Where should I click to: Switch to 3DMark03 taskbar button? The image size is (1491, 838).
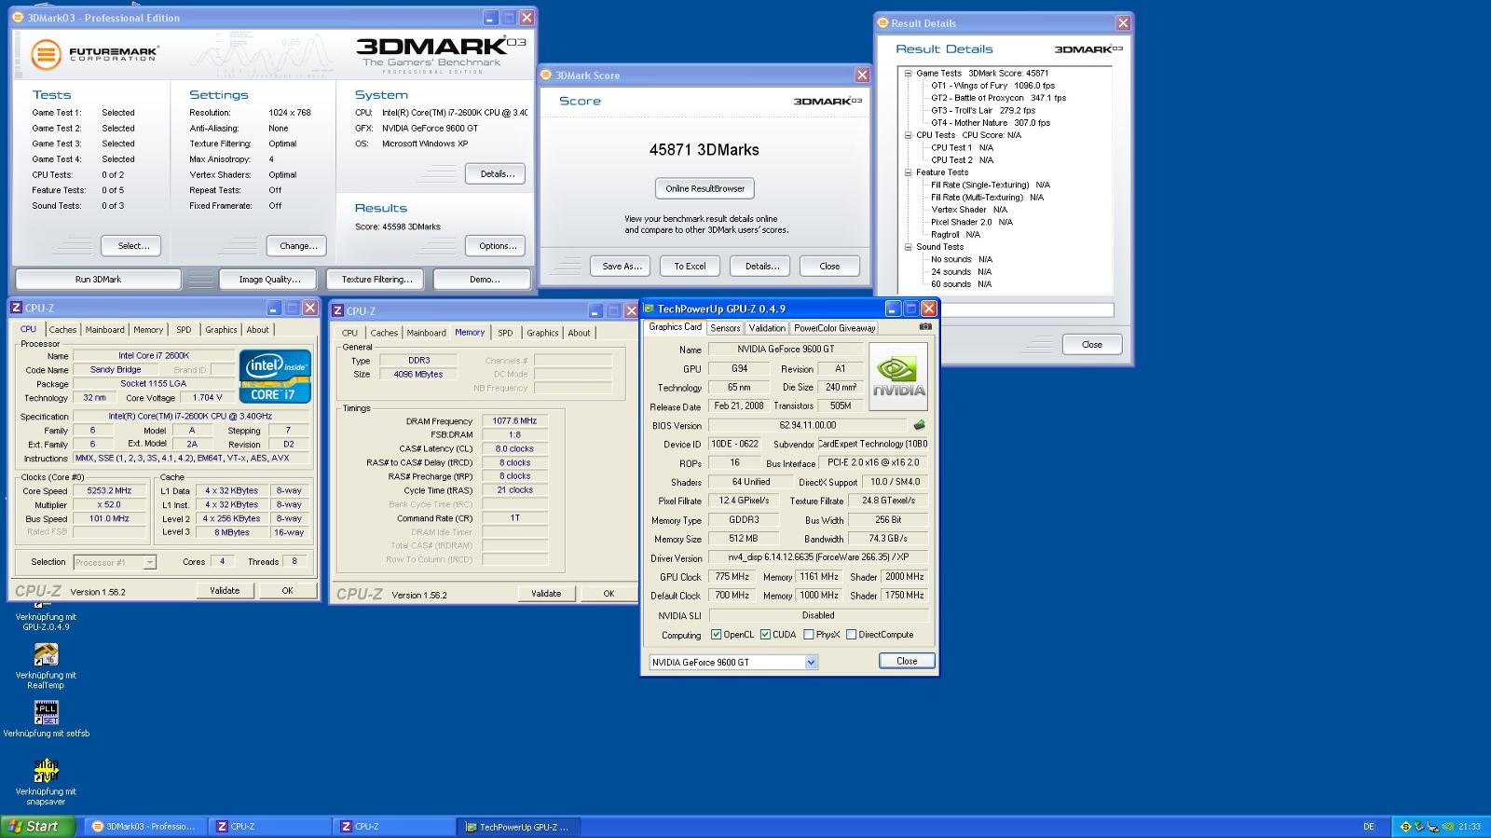pyautogui.click(x=145, y=826)
